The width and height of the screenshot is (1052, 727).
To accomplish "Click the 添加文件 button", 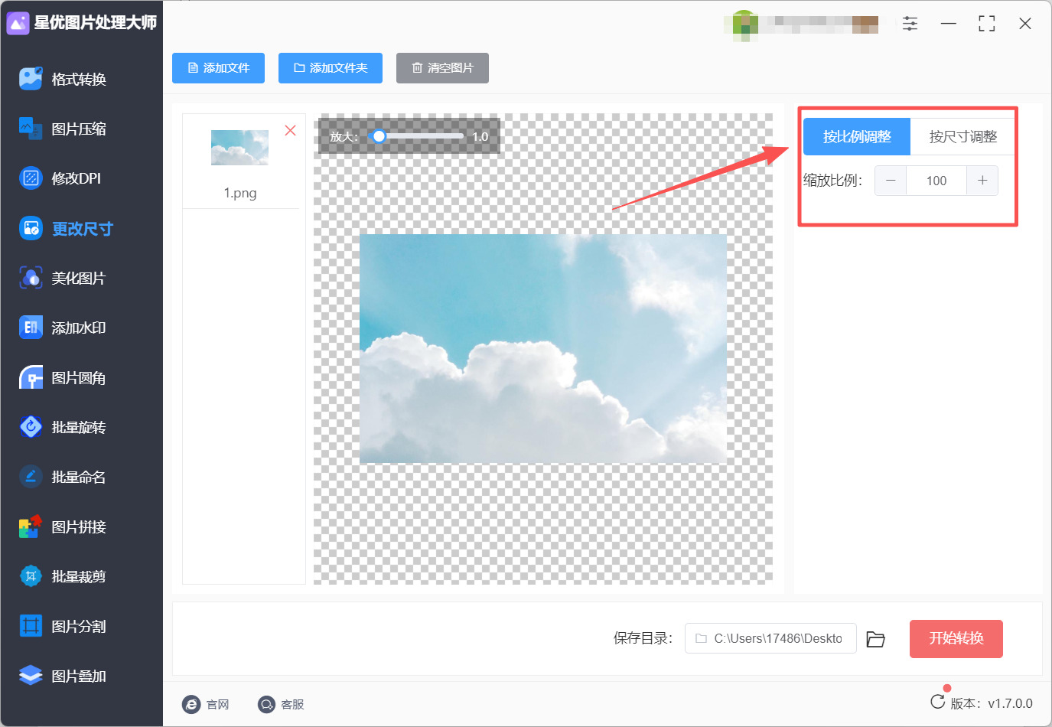I will pyautogui.click(x=218, y=68).
